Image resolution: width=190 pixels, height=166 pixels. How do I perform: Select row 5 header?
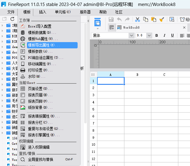(x=93, y=109)
